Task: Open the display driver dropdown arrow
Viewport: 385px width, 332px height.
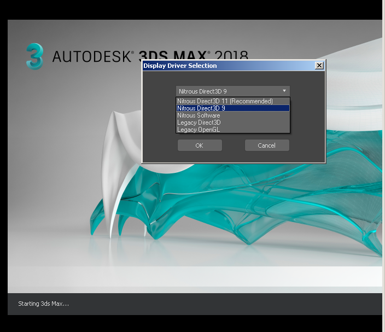Action: [x=284, y=91]
